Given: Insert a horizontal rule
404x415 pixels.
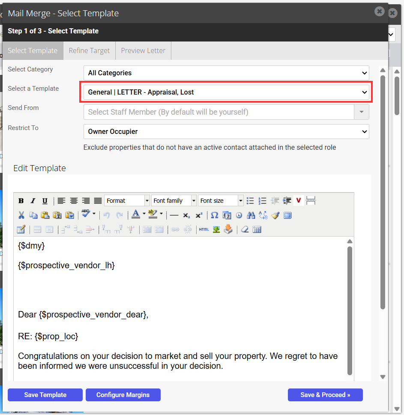Looking at the screenshot, I should [x=174, y=216].
